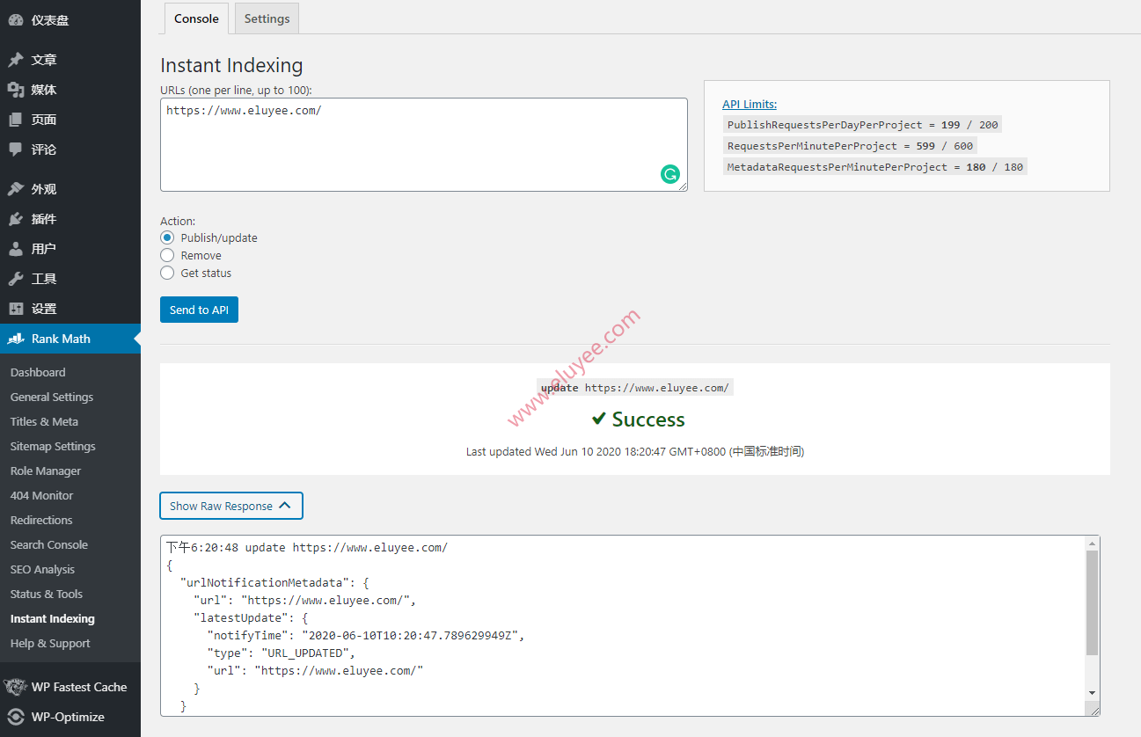Click the "type": "URL_UPDATED" line
The width and height of the screenshot is (1141, 737).
click(x=282, y=653)
